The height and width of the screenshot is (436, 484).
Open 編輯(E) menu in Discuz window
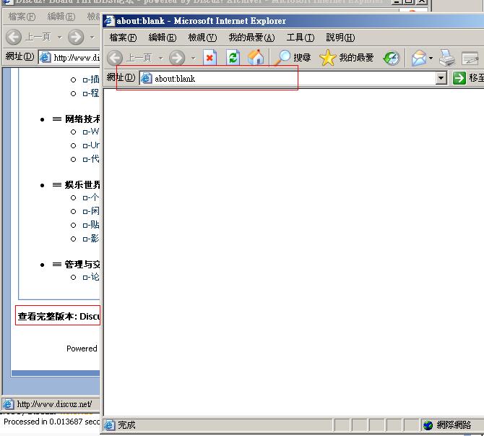(61, 17)
